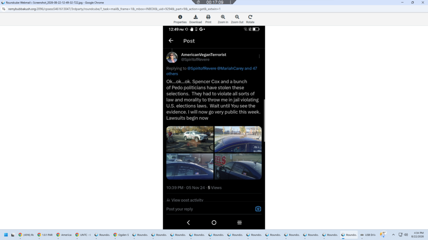
Task: Click the camera icon in reply box
Action: (258, 209)
